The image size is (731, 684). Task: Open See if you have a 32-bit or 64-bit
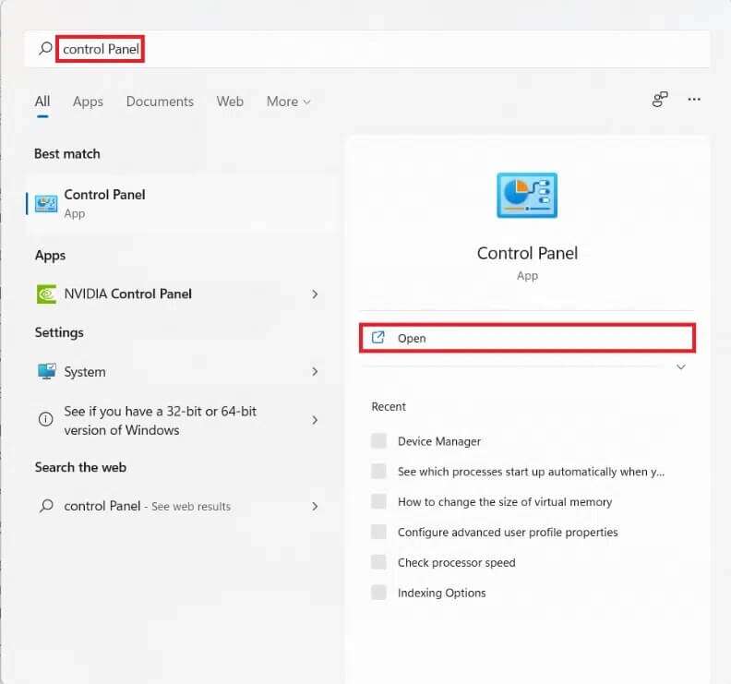[x=179, y=420]
